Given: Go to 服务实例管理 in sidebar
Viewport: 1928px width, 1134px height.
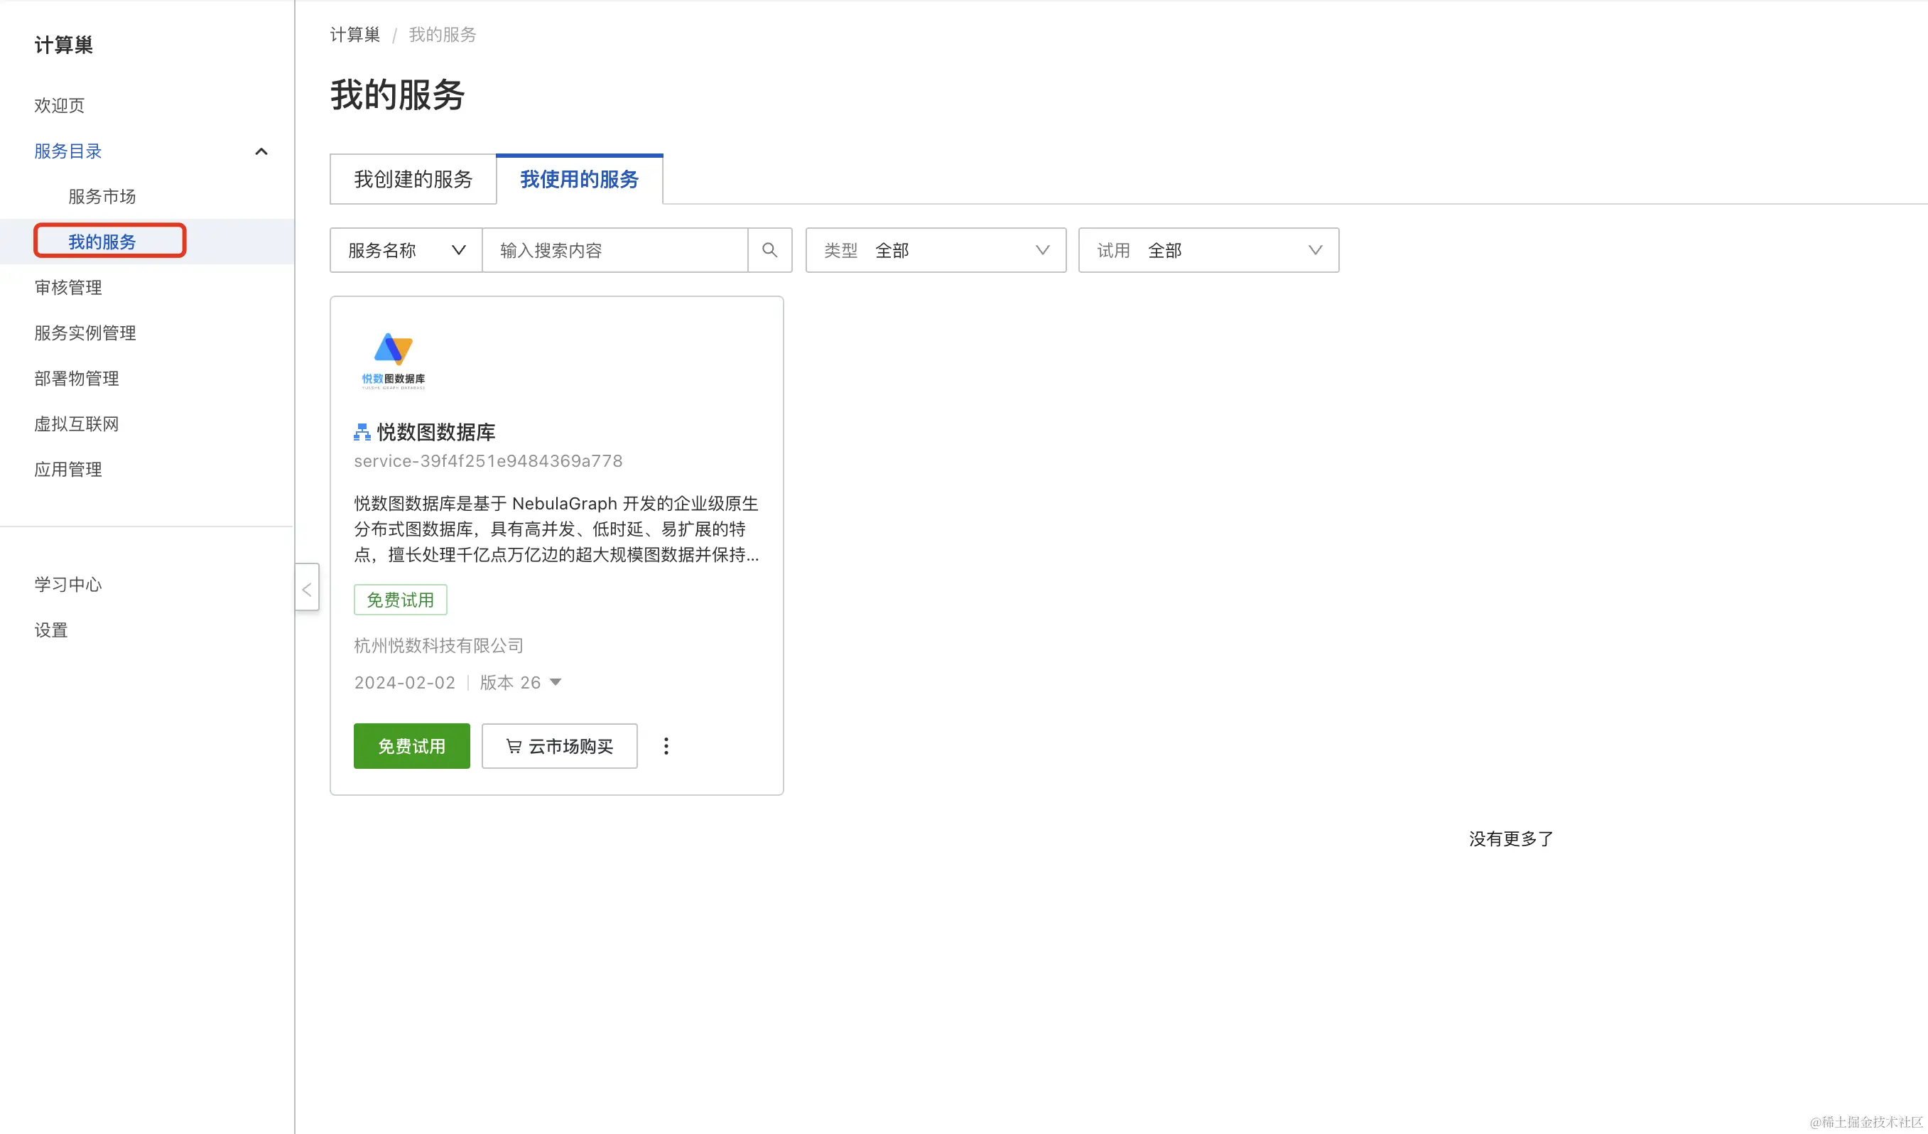Looking at the screenshot, I should click(x=85, y=333).
